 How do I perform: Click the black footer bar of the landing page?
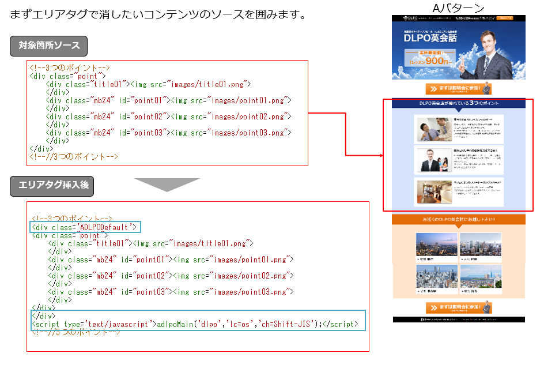(x=459, y=320)
